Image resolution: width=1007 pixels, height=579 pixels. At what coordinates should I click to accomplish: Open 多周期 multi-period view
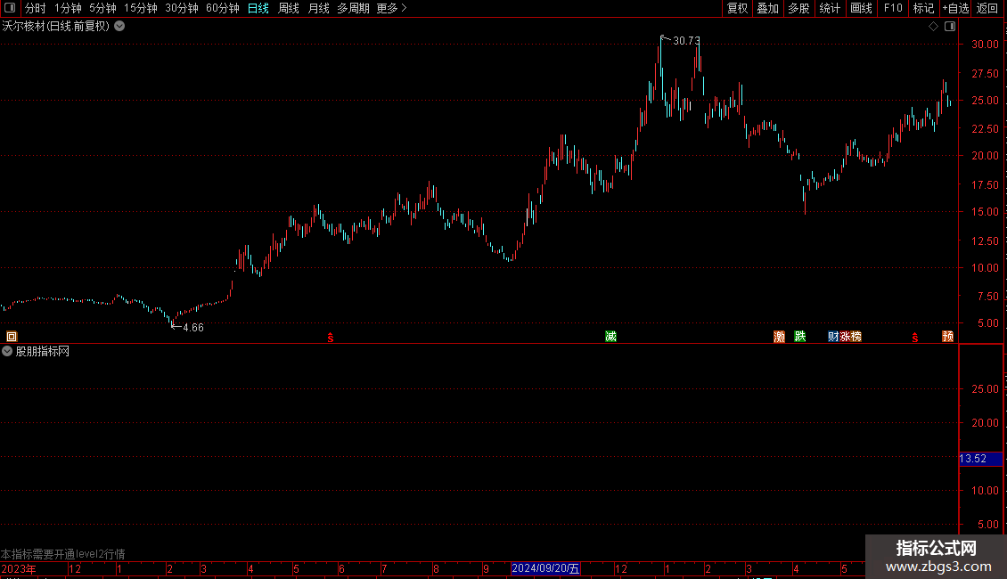coord(353,8)
